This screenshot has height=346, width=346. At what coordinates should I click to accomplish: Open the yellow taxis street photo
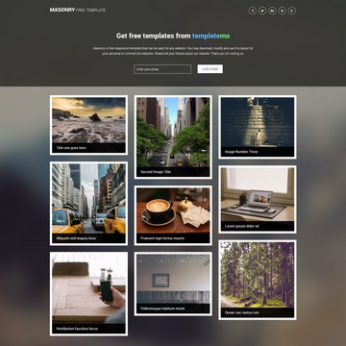point(88,204)
